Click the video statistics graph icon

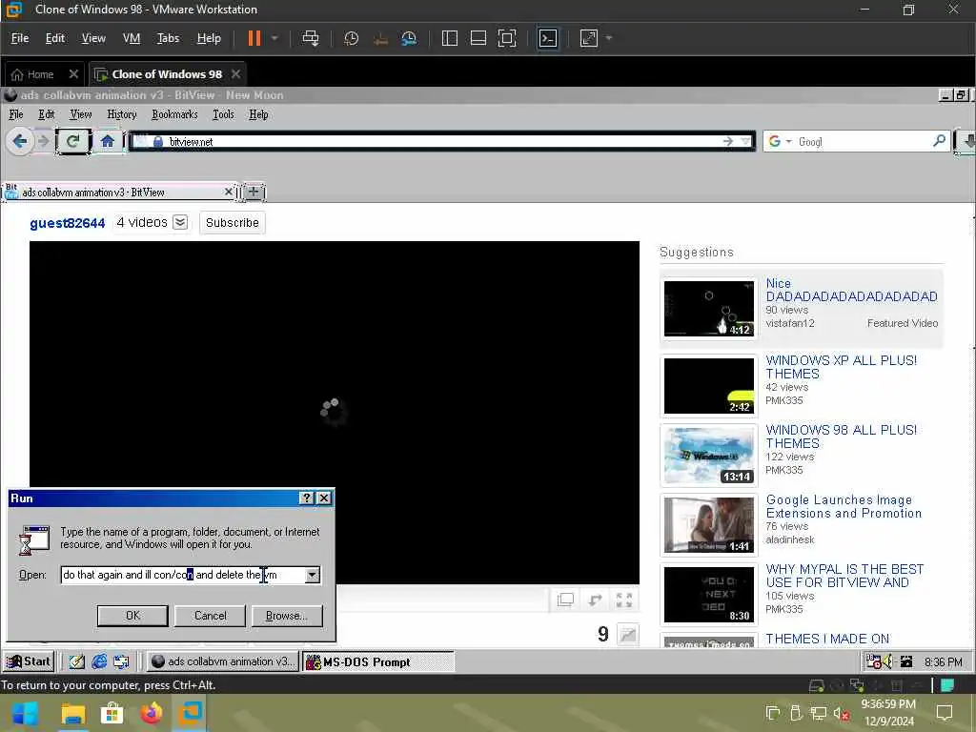pyautogui.click(x=628, y=634)
